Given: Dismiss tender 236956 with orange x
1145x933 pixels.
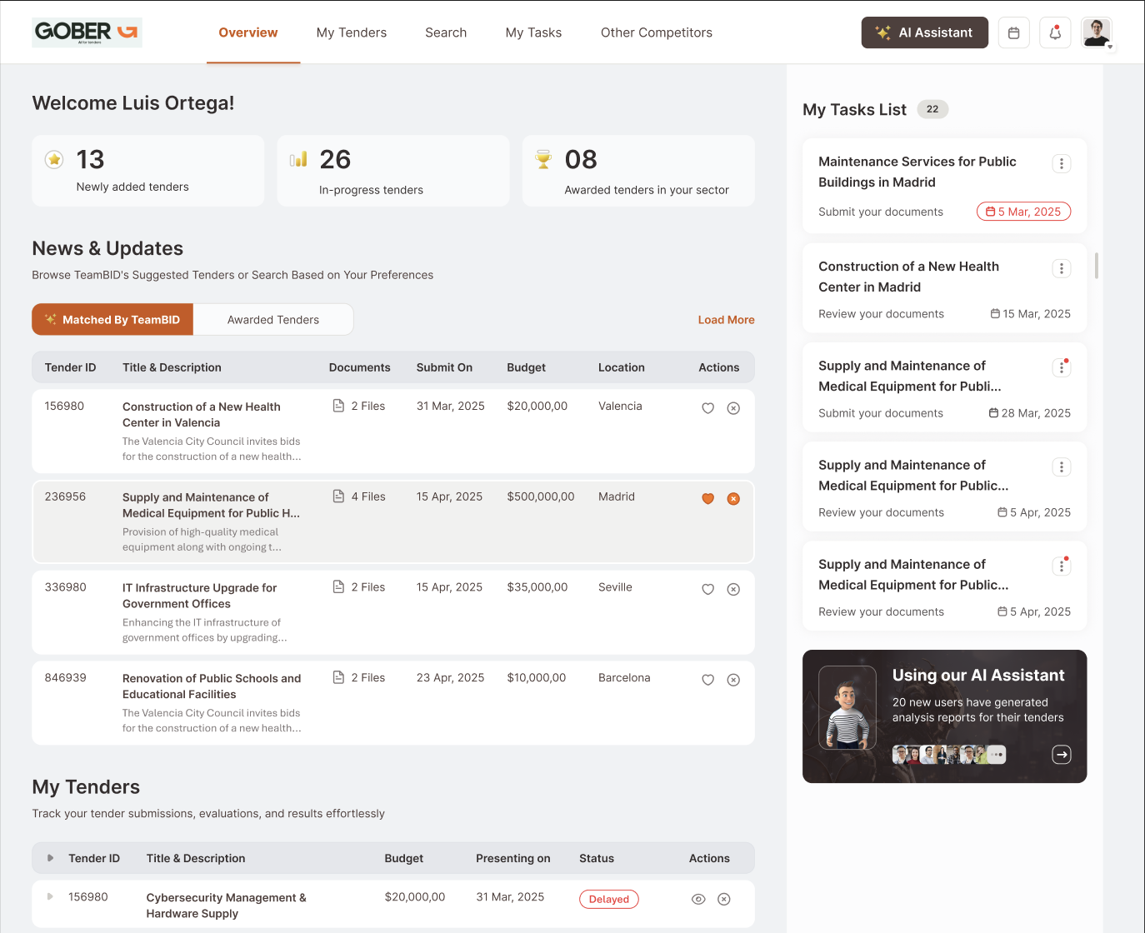Looking at the screenshot, I should [x=733, y=499].
